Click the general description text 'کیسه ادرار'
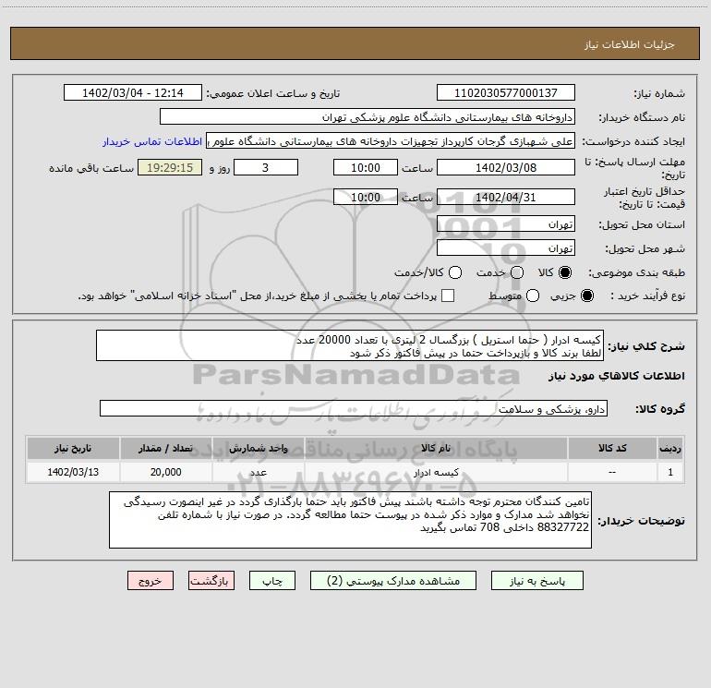The image size is (711, 688). tap(350, 345)
